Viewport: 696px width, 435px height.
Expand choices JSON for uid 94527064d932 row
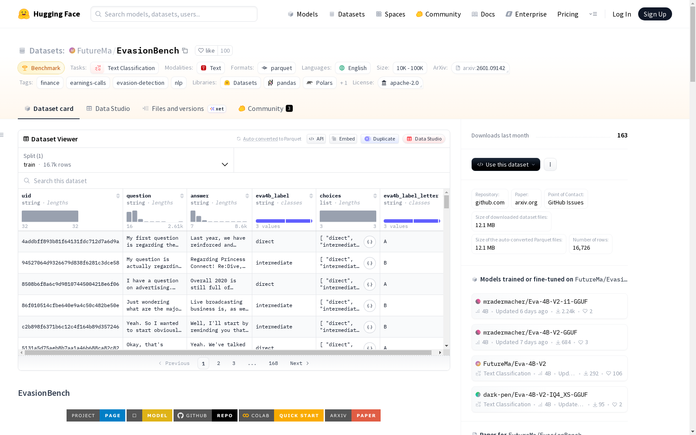[x=370, y=263]
